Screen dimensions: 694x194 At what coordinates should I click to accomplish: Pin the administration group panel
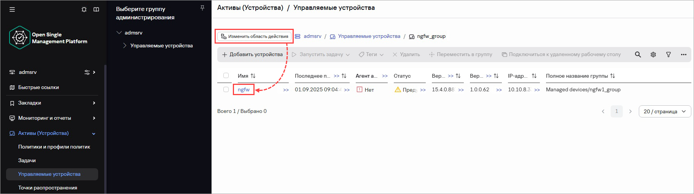(202, 8)
